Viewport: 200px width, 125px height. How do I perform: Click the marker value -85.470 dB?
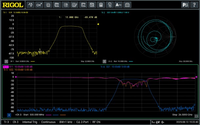[x=90, y=17]
